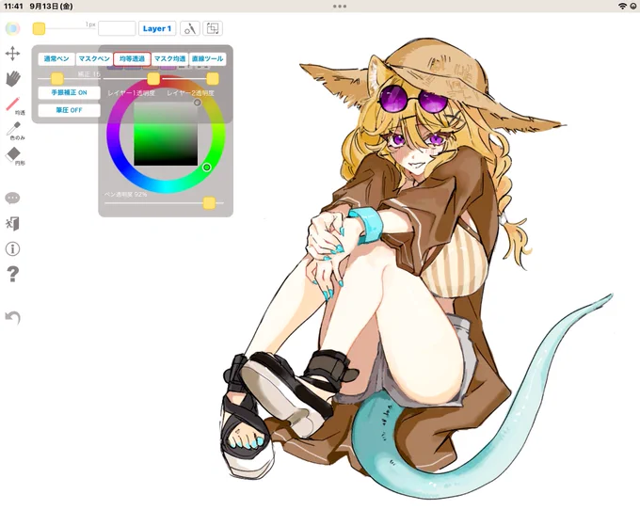Click the gray marker on color square corner

(197, 103)
